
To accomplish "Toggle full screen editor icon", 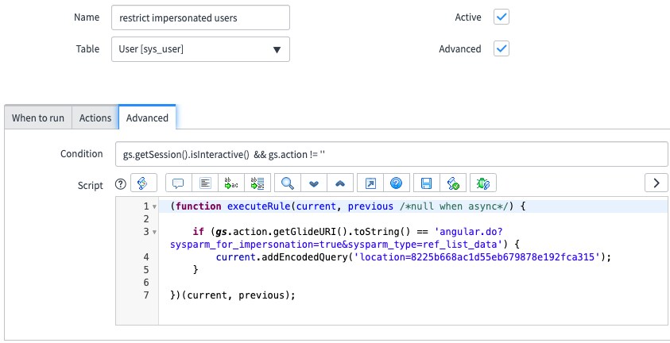I will coord(370,183).
